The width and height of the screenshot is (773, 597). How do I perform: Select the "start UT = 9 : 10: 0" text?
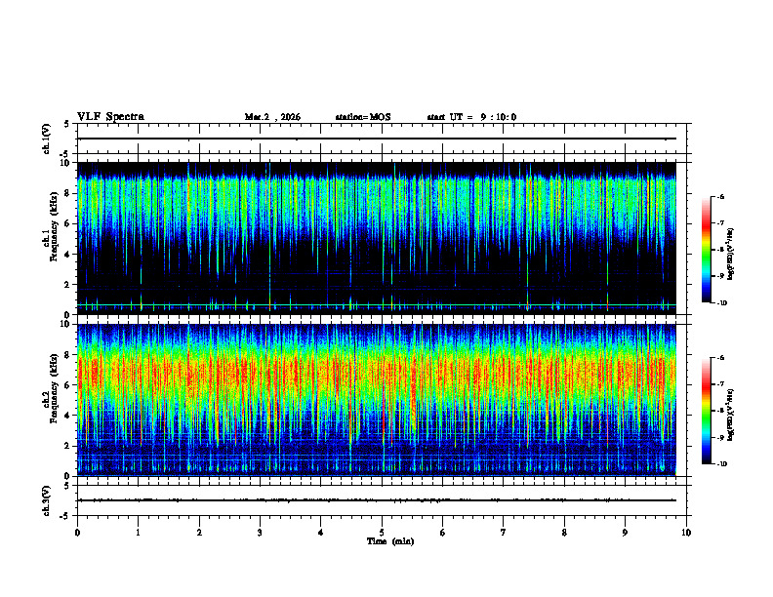pos(471,117)
